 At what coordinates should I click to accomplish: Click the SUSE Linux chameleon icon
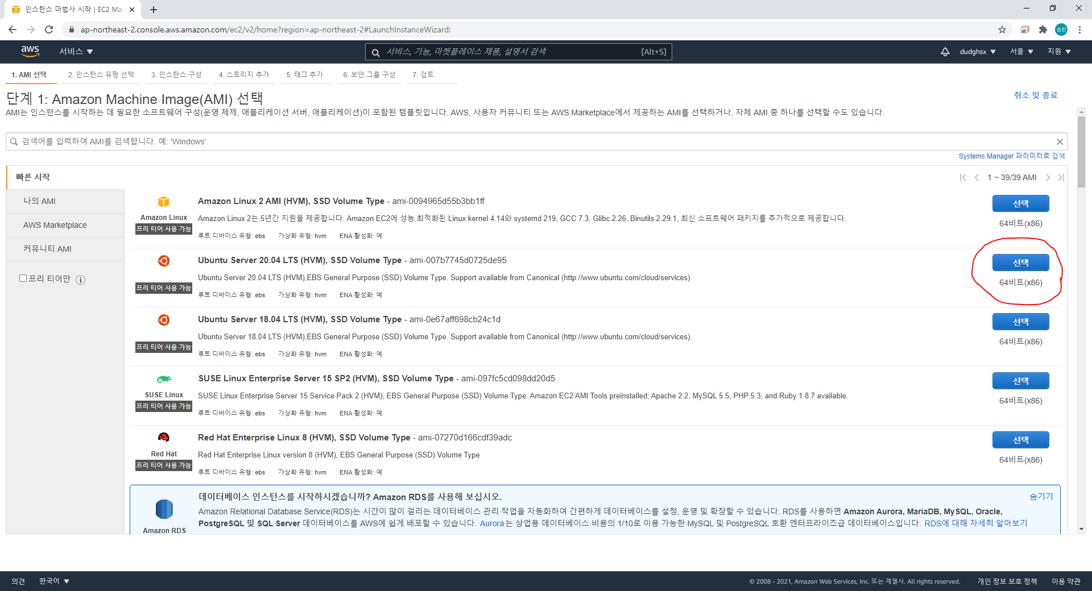[164, 379]
